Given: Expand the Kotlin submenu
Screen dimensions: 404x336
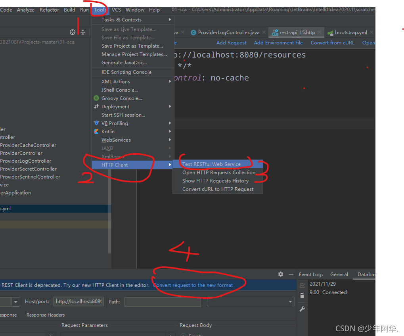Looking at the screenshot, I should (170, 132).
